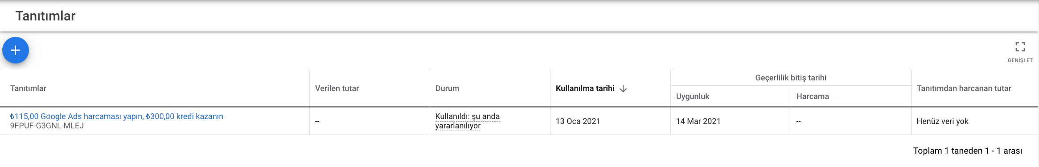Open the ₺115,00 Google Ads harcaması promotion link
This screenshot has width=1039, height=167.
[x=116, y=116]
